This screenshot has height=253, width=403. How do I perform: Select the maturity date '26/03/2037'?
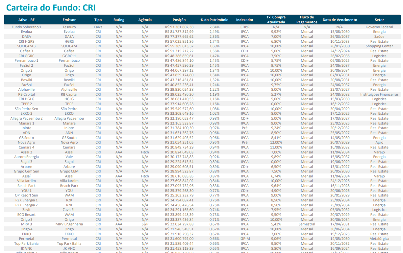tap(340, 36)
